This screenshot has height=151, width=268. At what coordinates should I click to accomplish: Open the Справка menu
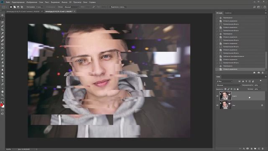tap(92, 2)
